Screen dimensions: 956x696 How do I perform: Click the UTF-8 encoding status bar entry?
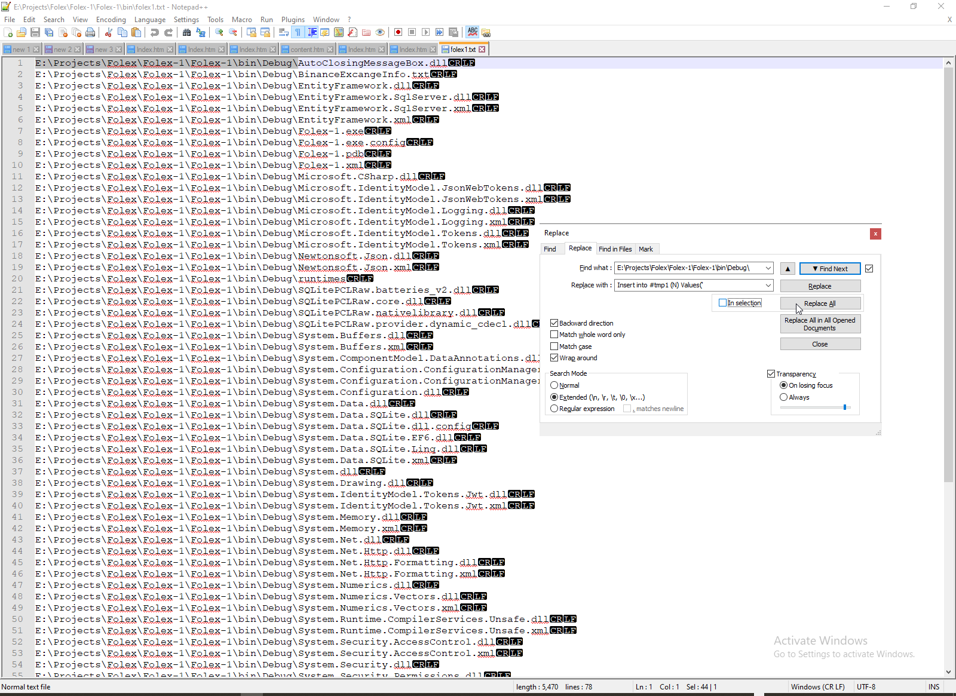(866, 687)
